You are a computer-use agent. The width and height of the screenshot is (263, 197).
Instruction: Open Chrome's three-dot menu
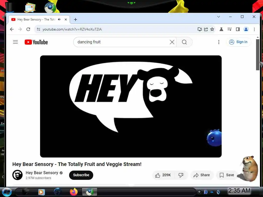tap(254, 29)
